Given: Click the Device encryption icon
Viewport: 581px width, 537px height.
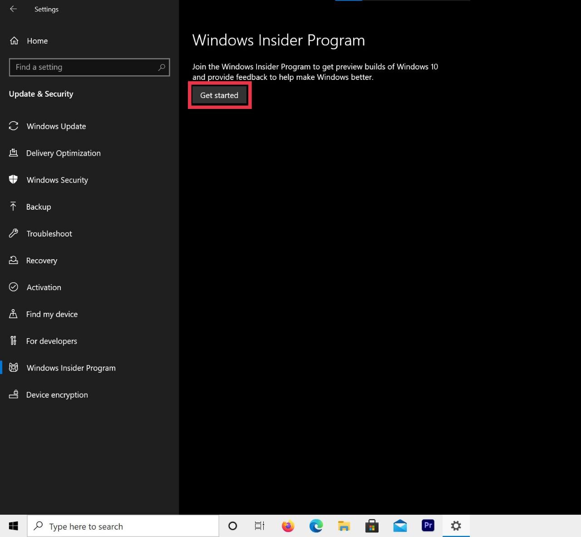Looking at the screenshot, I should 13,394.
